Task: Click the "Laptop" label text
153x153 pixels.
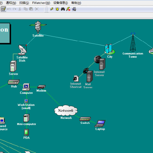Action: 100,129
